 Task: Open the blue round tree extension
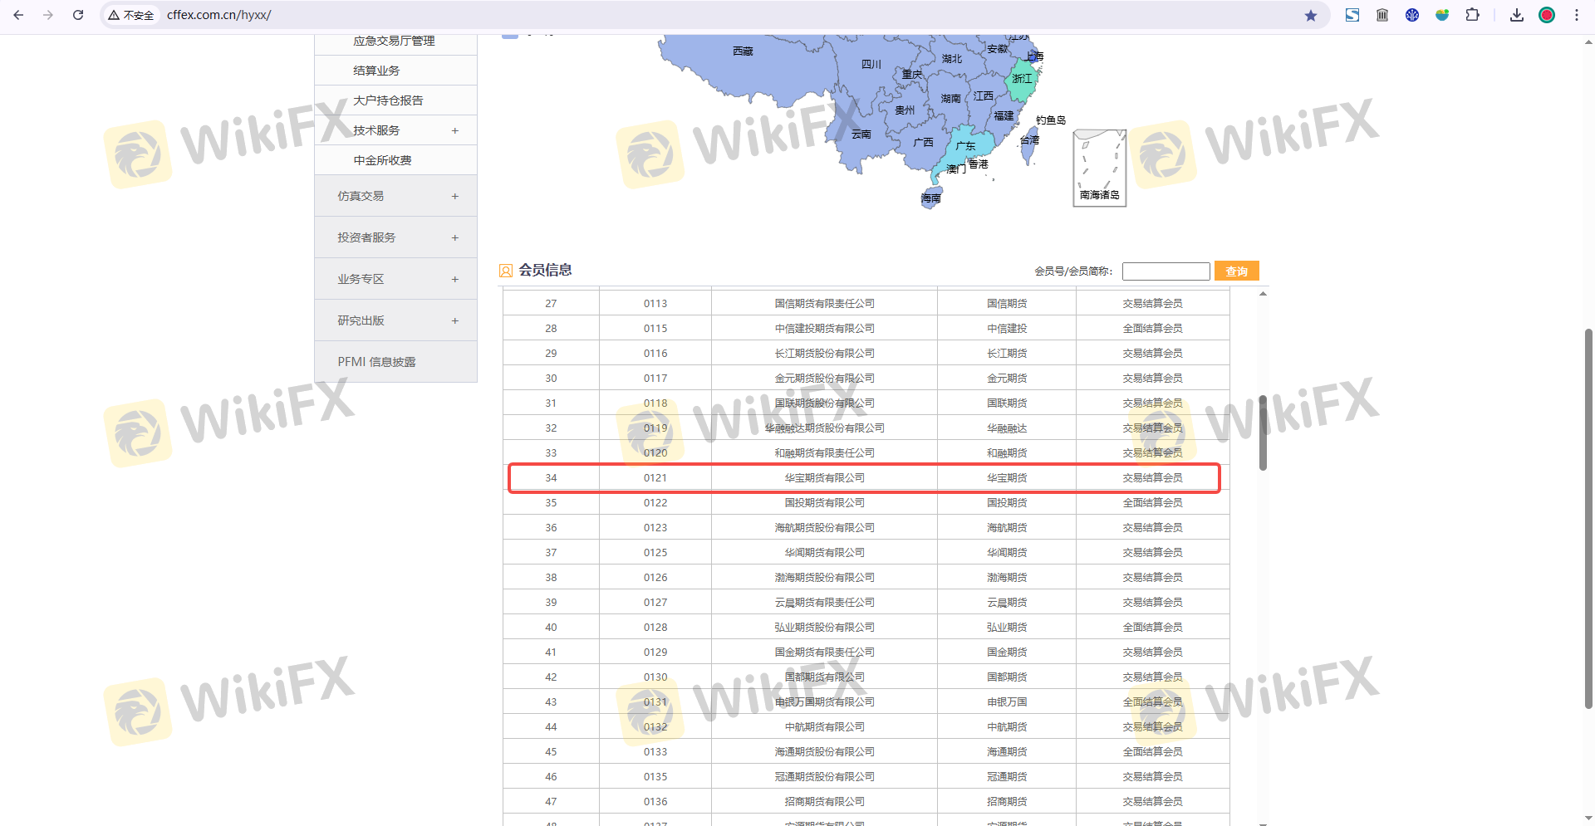click(x=1412, y=15)
